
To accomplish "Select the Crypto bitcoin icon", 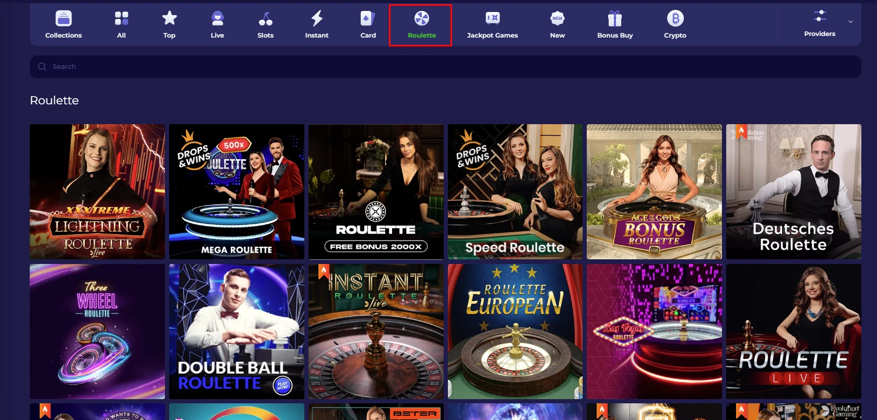I will pos(675,18).
